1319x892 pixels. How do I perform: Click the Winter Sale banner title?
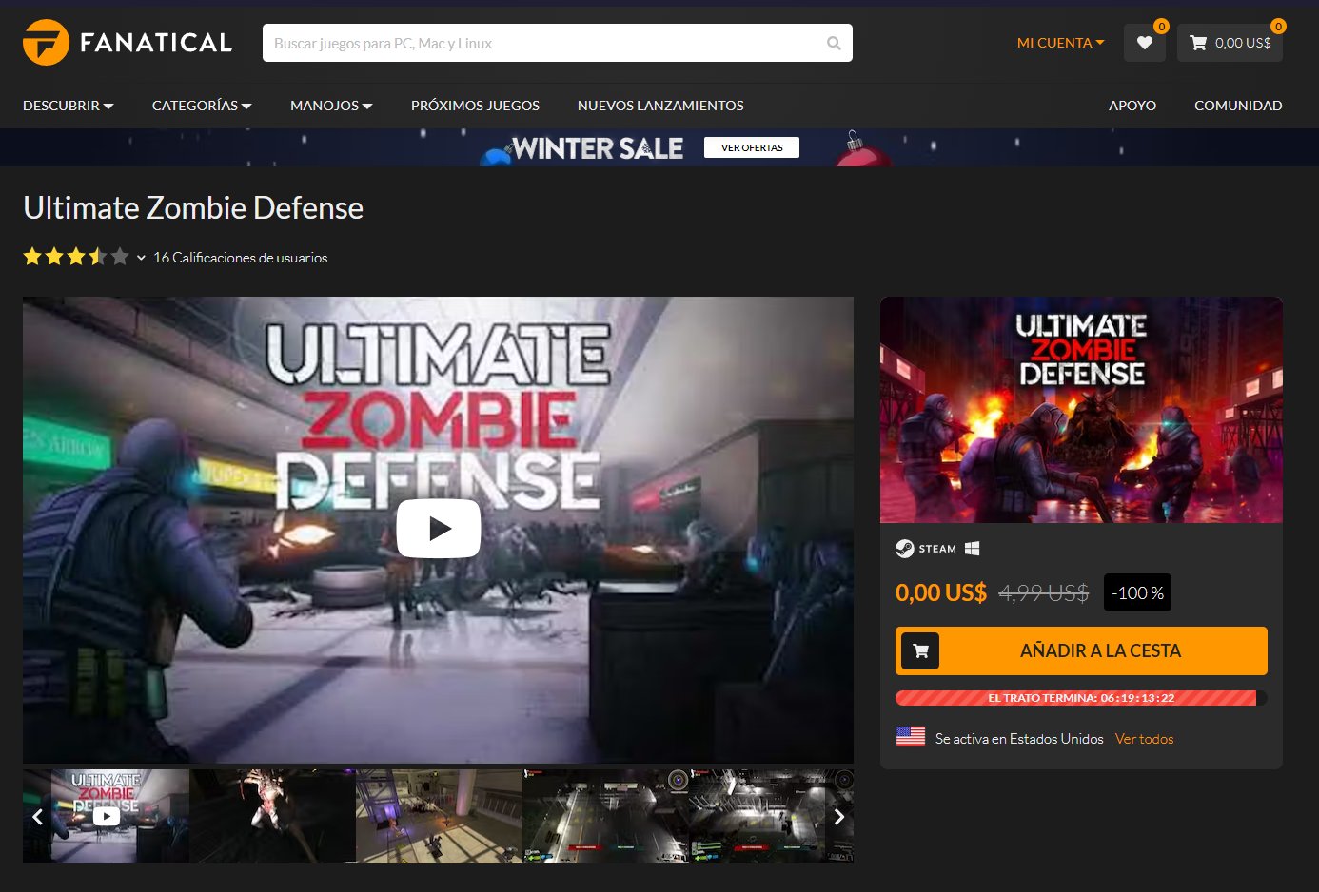tap(598, 148)
